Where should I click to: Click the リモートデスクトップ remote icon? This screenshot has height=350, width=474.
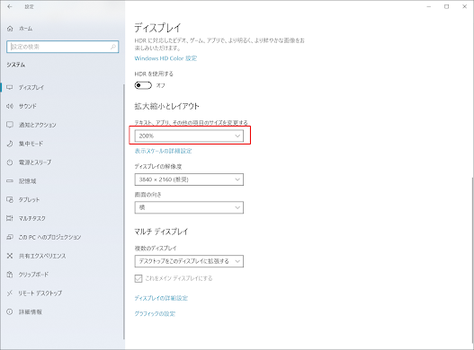pos(10,293)
